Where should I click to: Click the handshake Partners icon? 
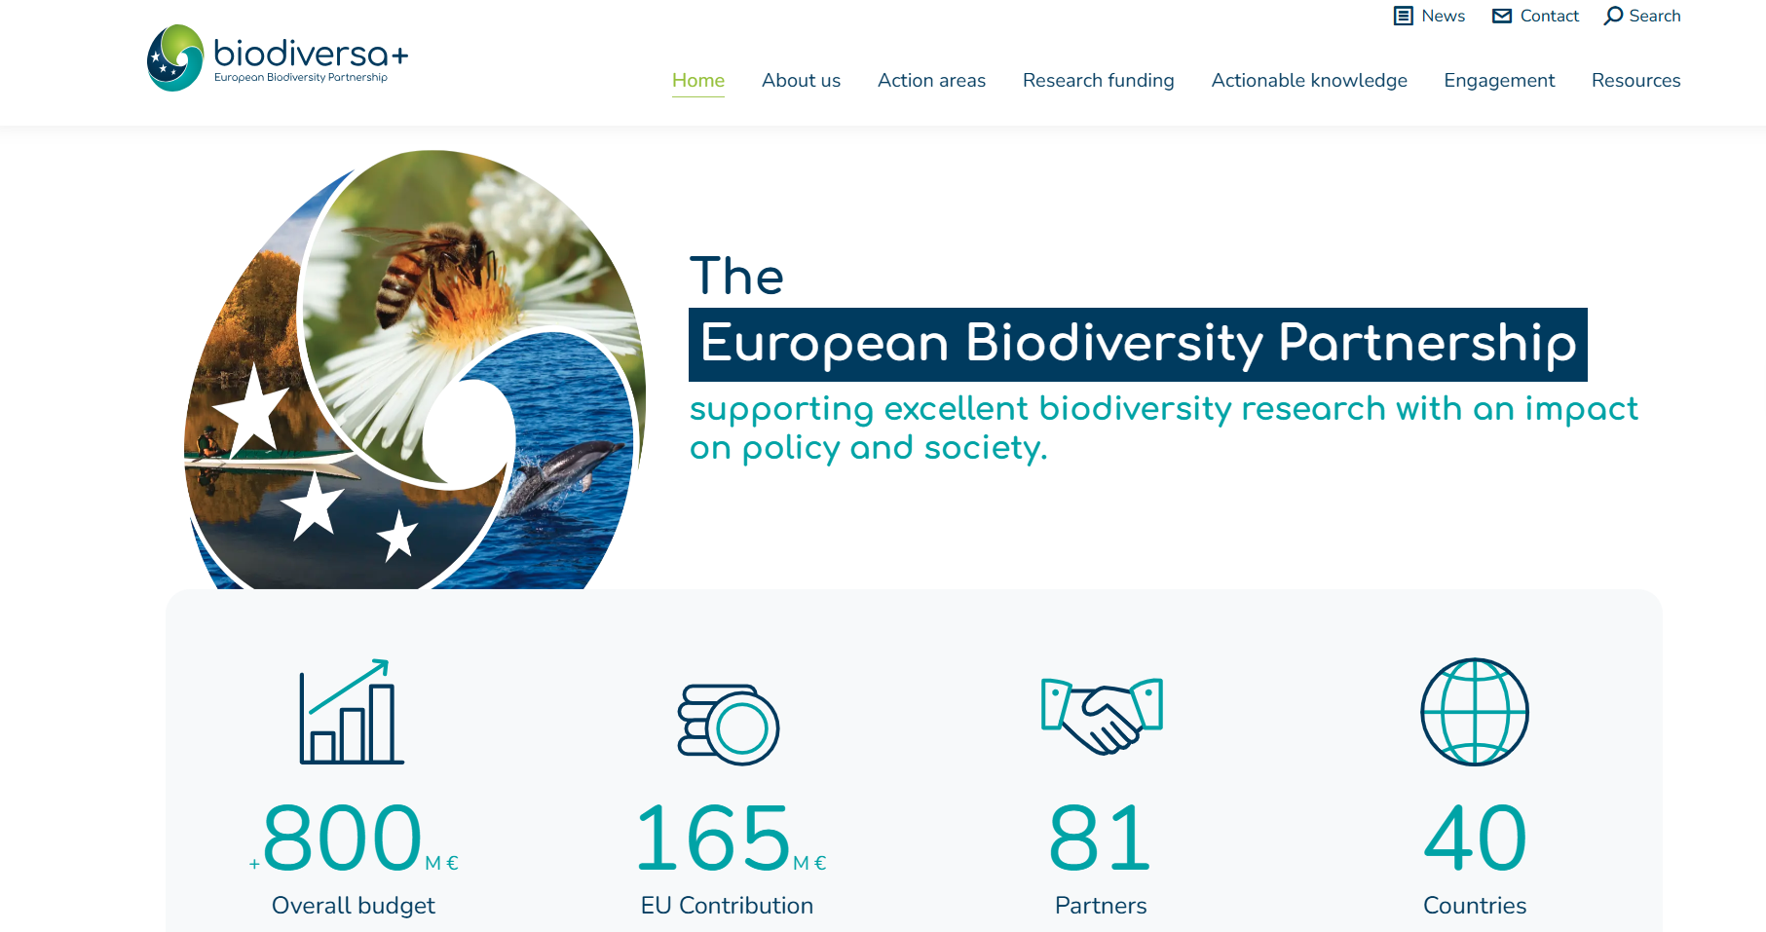pyautogui.click(x=1102, y=716)
